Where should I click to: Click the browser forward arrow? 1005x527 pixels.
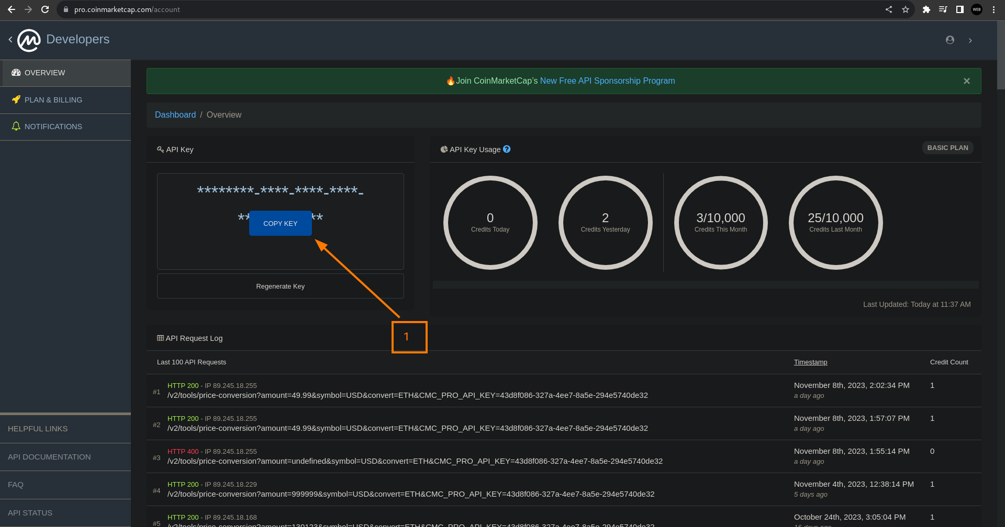28,9
